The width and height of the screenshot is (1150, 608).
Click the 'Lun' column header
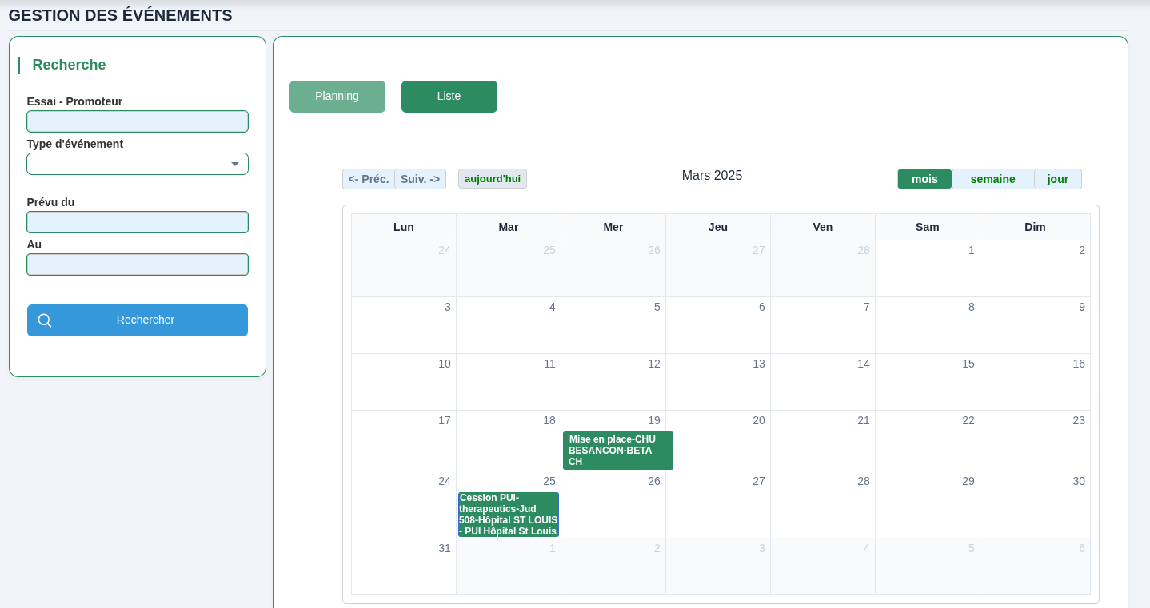403,227
